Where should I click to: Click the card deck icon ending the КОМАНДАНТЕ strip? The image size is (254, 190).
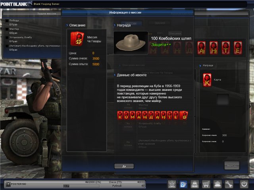point(184,115)
